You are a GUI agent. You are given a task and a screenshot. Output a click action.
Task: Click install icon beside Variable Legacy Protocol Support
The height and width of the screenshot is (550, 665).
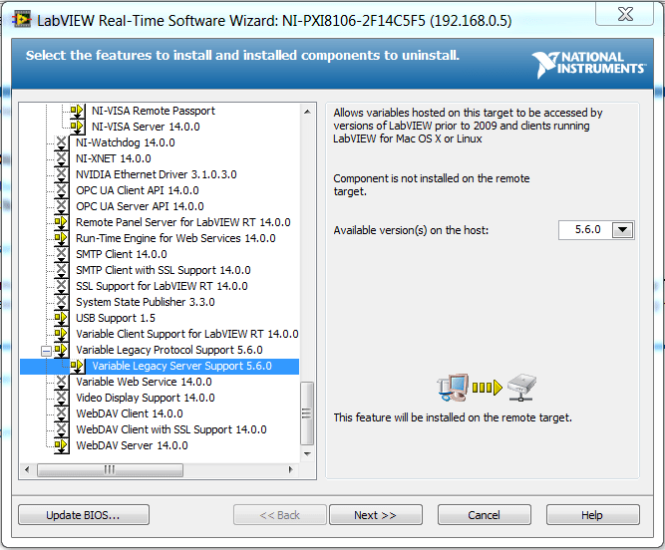pos(62,350)
